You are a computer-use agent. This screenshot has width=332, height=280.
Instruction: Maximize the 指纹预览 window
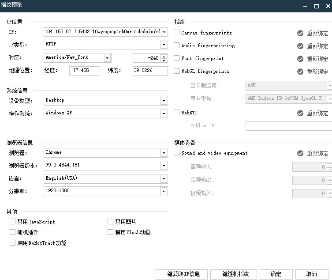(x=316, y=6)
